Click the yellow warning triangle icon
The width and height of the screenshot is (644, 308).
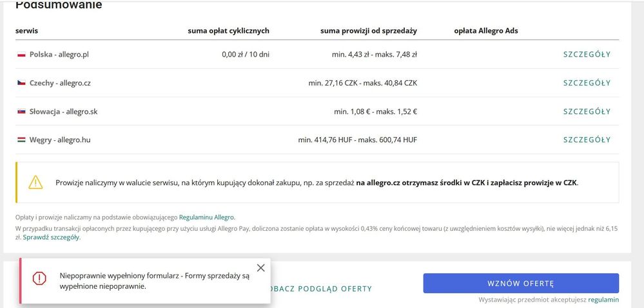(x=35, y=182)
